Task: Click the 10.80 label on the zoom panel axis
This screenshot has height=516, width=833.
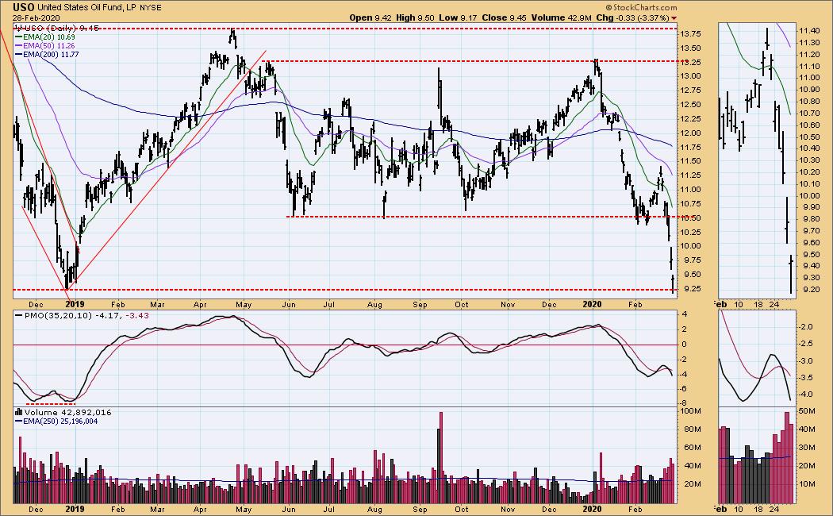Action: click(x=808, y=102)
